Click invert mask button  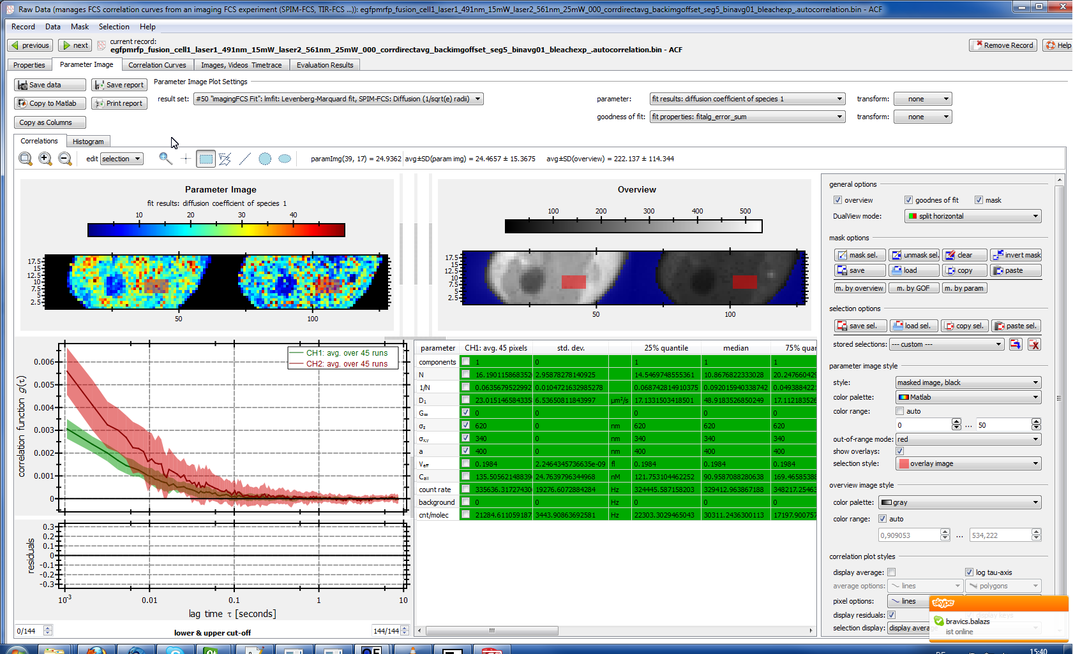(x=1016, y=255)
